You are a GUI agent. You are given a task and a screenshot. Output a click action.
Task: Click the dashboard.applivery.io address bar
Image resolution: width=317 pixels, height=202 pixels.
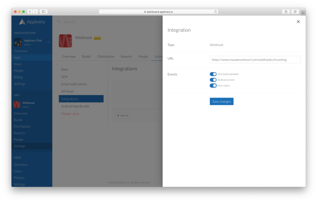click(x=158, y=12)
